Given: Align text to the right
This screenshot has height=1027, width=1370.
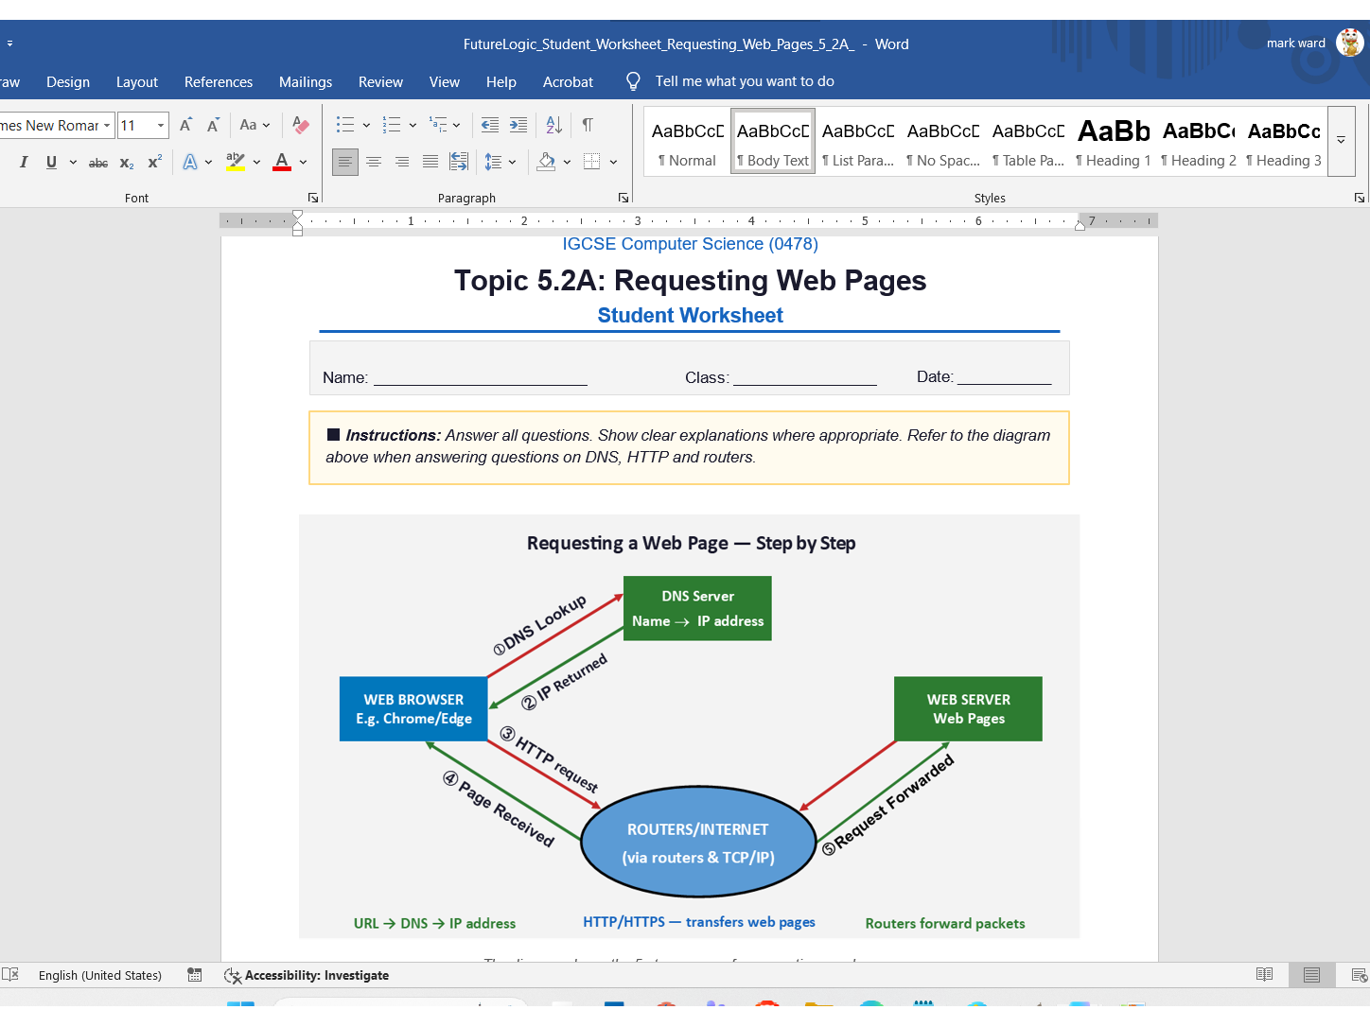Looking at the screenshot, I should tap(402, 162).
